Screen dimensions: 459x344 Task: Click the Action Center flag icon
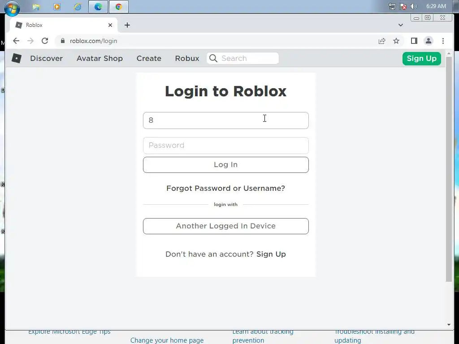coord(403,6)
